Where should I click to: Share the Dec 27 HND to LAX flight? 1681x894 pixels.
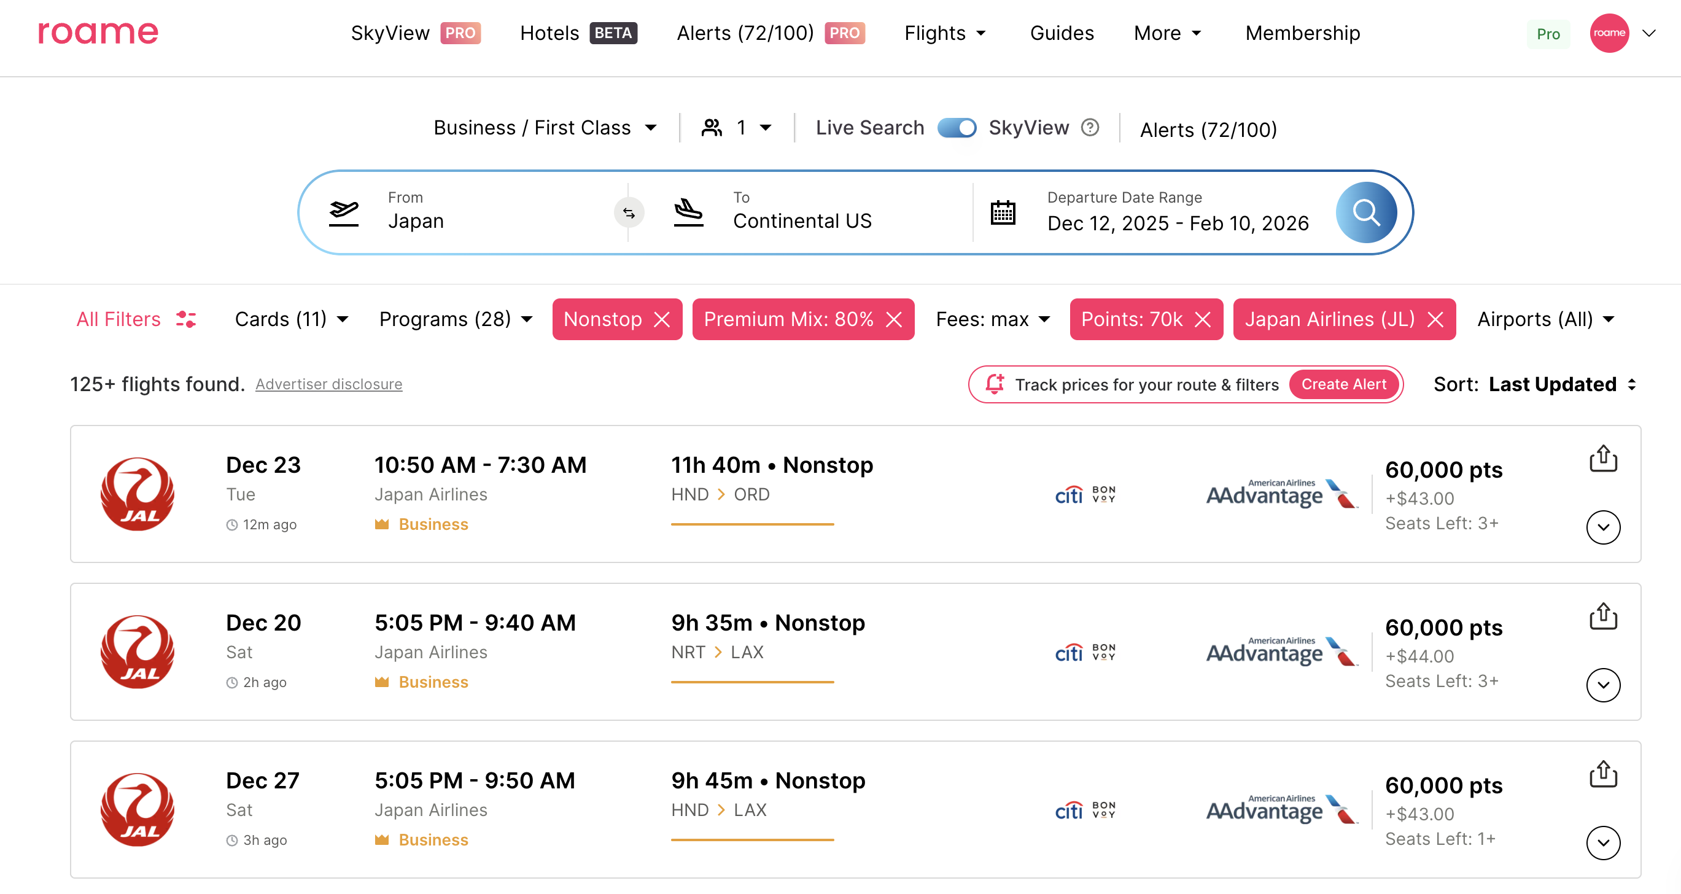(1602, 775)
